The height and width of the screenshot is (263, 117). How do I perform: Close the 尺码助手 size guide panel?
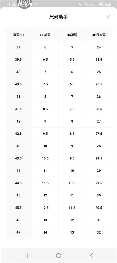(108, 17)
